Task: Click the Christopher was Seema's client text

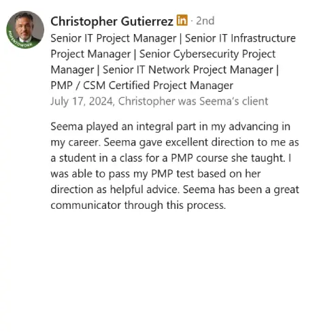Action: [x=193, y=101]
